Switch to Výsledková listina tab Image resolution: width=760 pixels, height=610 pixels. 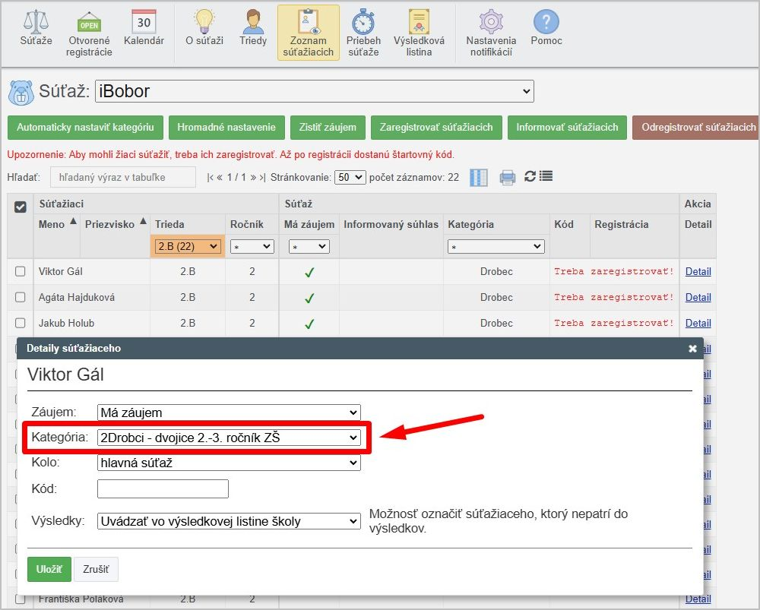click(x=419, y=34)
